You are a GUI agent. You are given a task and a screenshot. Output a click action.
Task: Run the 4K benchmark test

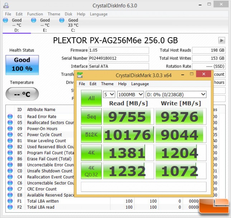[x=91, y=152]
